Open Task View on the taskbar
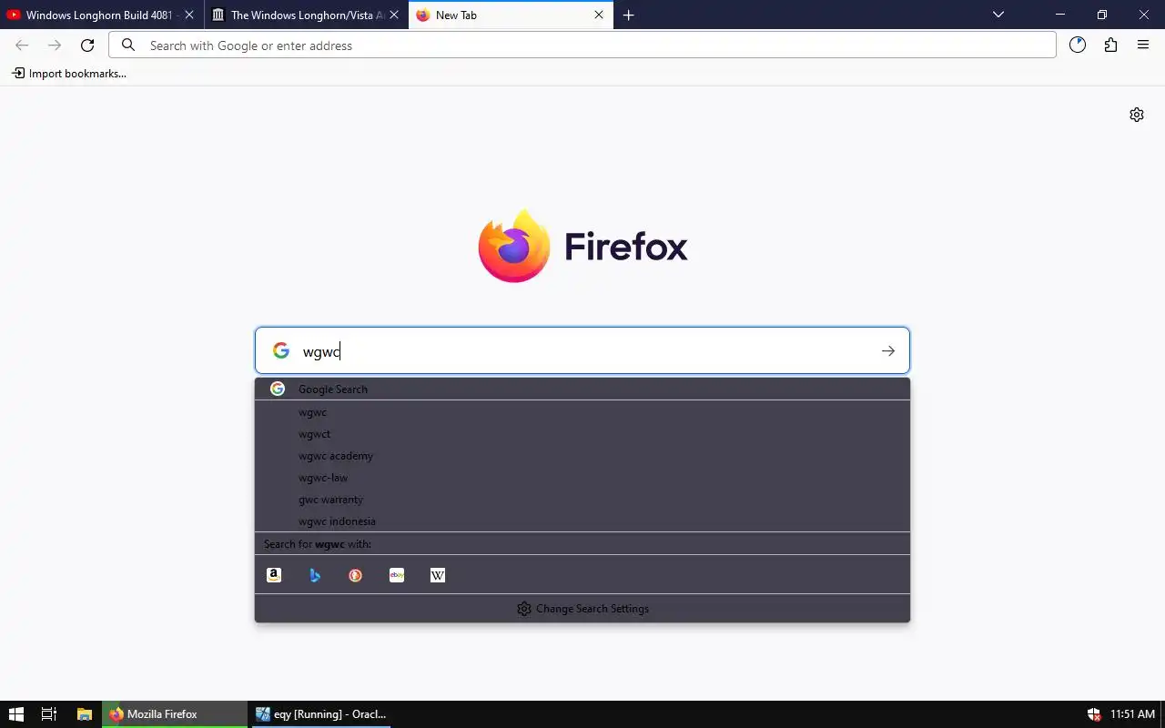 click(49, 714)
